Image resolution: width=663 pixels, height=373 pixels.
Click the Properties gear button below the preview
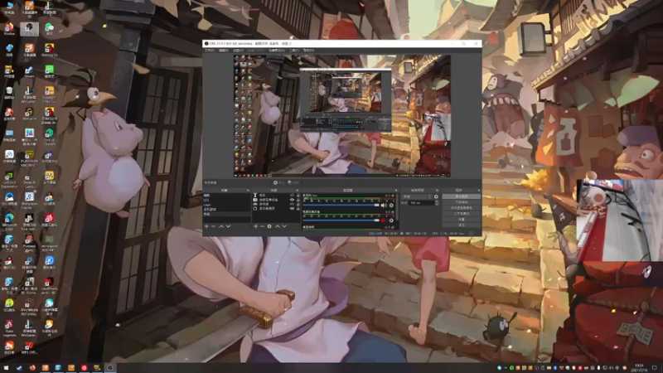pos(278,182)
